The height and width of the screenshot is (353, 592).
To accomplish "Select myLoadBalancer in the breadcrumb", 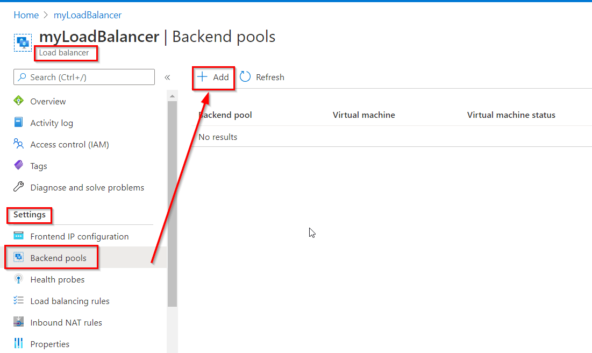I will (88, 15).
